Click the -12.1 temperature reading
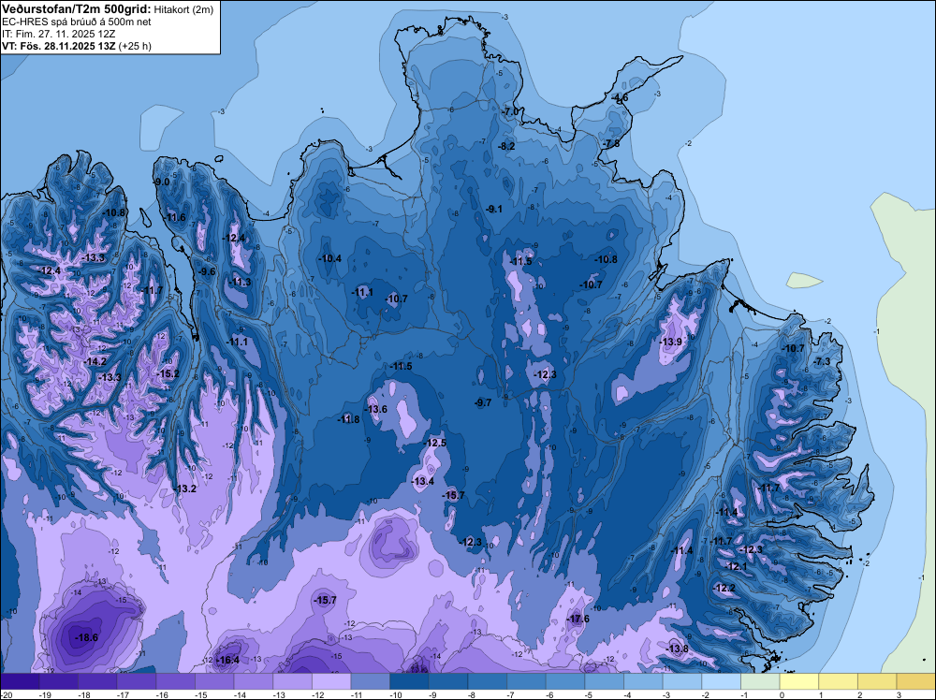936x700 pixels. [736, 566]
